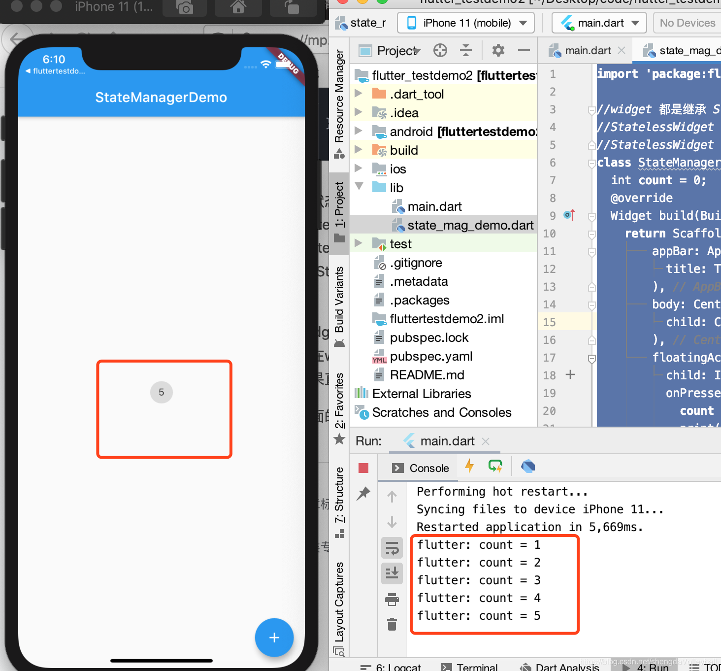Print console output using the printer icon
The width and height of the screenshot is (721, 671).
coord(392,600)
